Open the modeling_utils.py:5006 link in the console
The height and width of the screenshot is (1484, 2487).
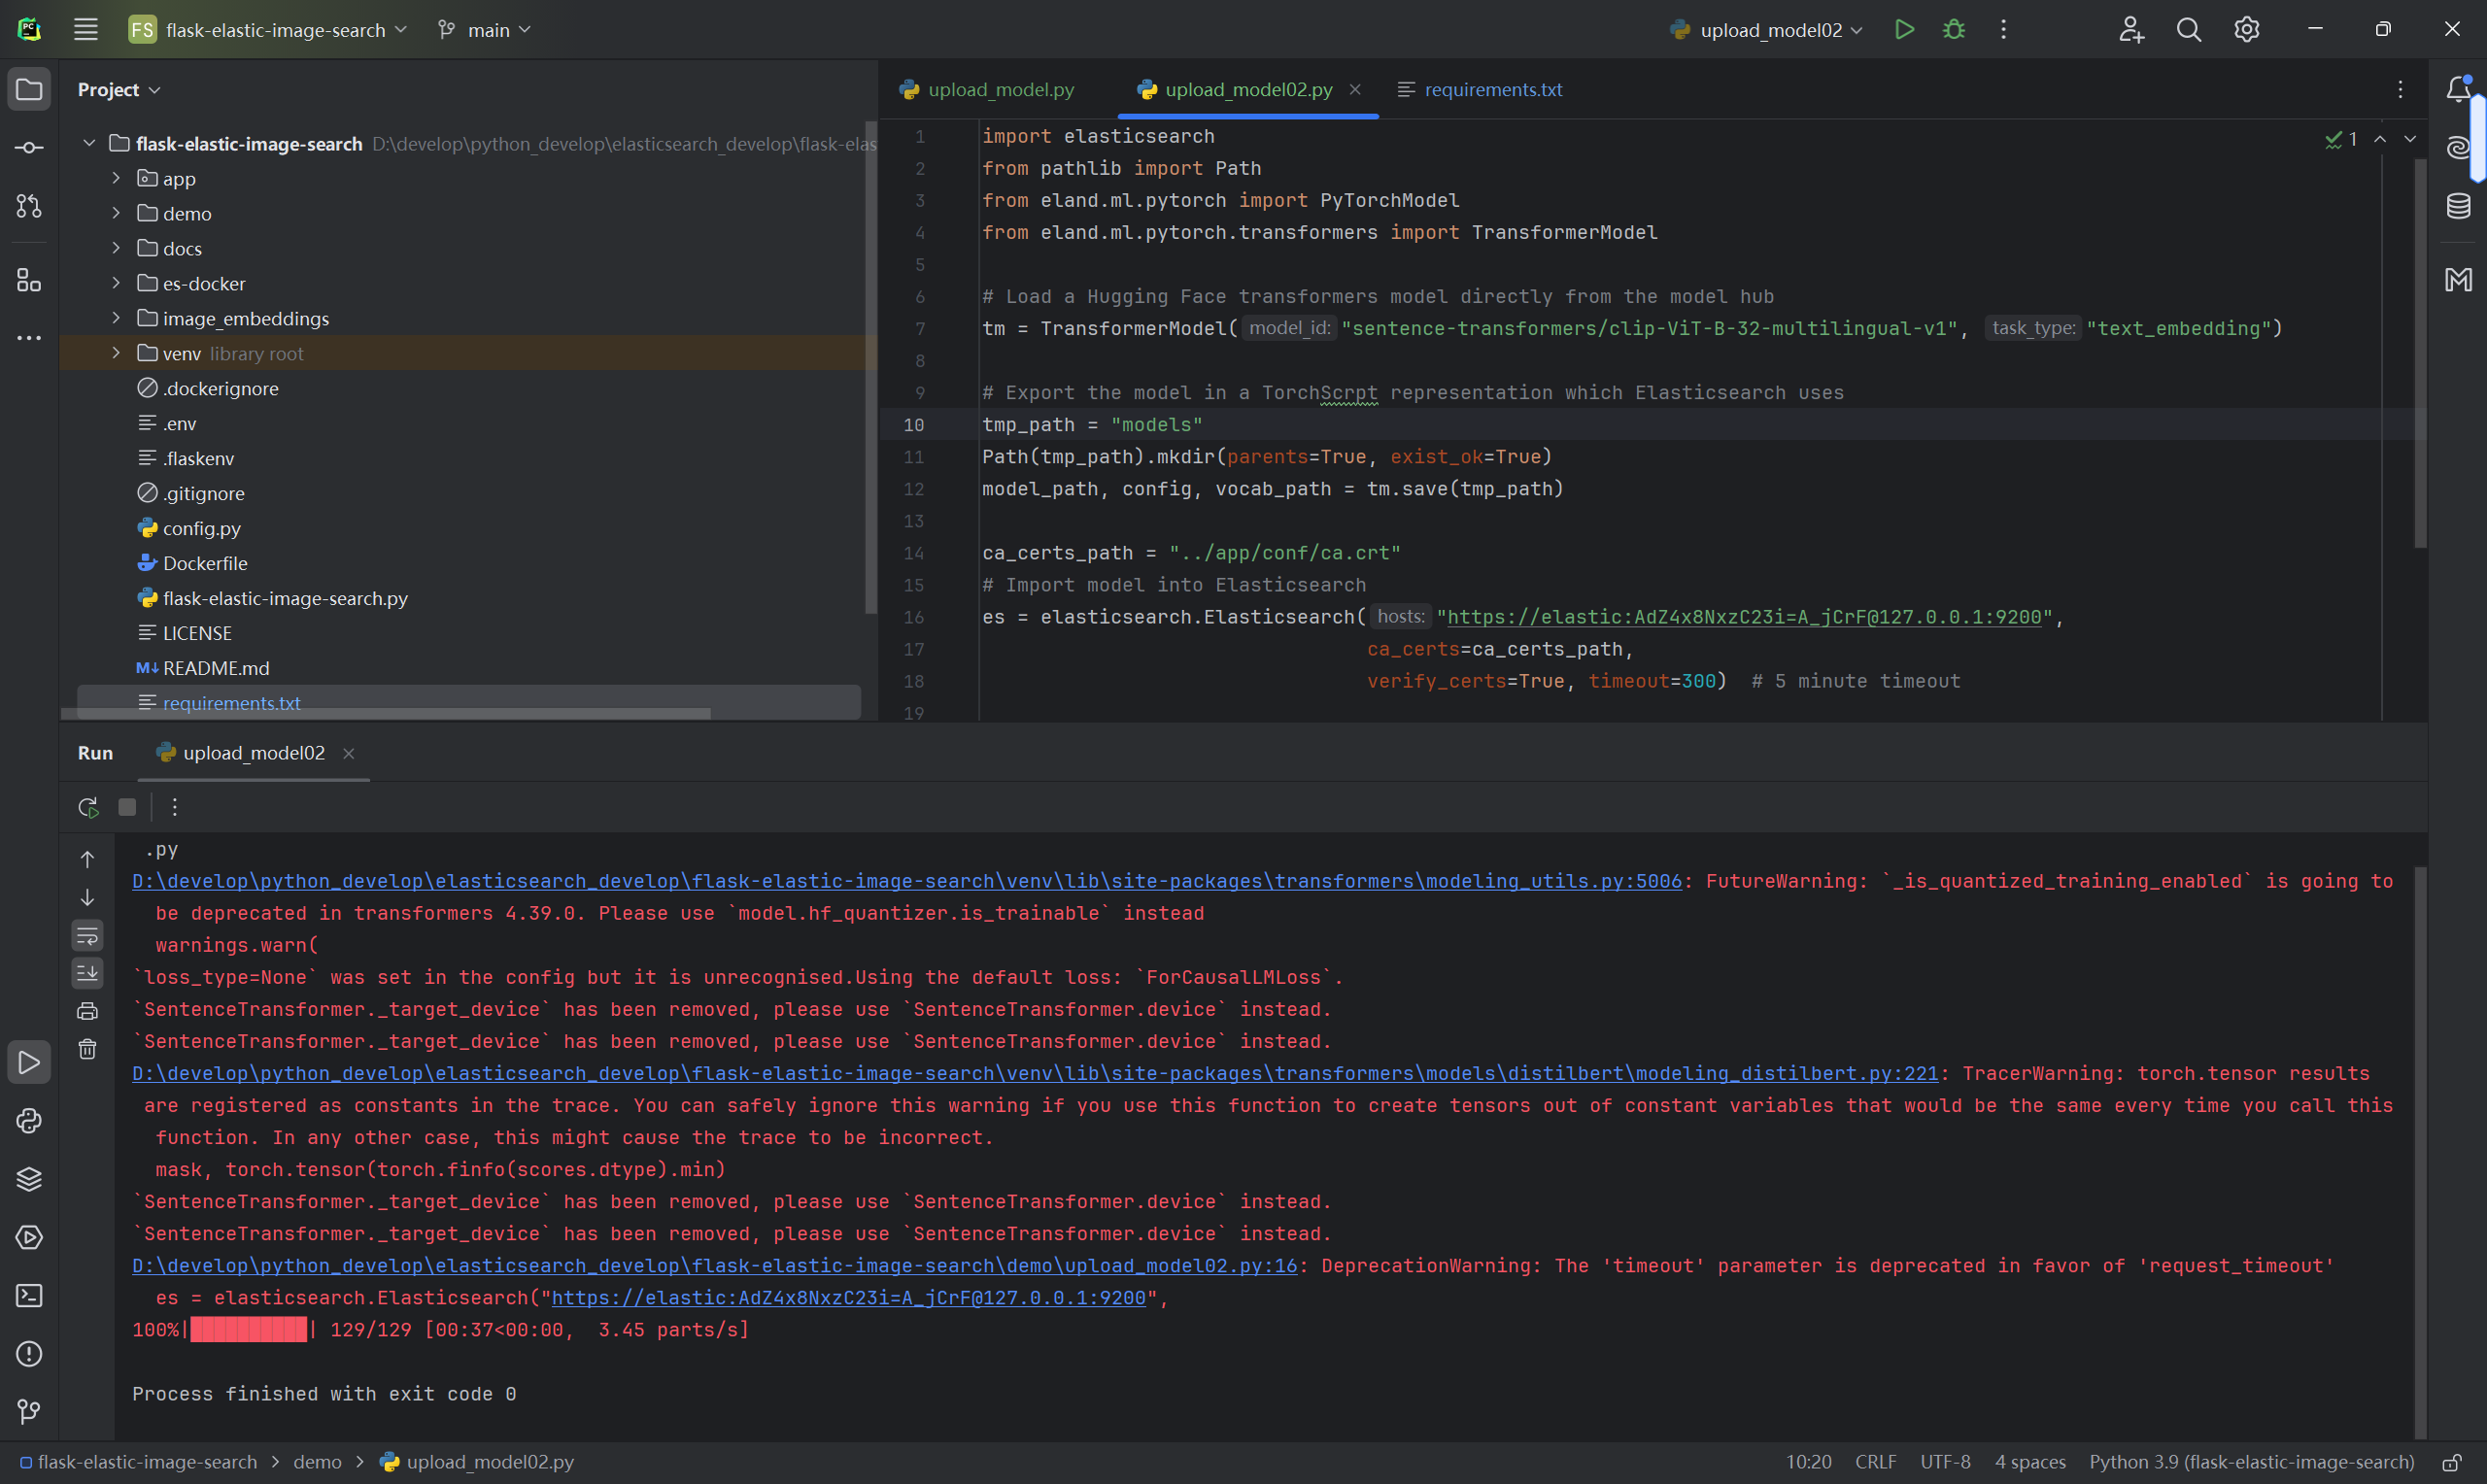click(906, 881)
